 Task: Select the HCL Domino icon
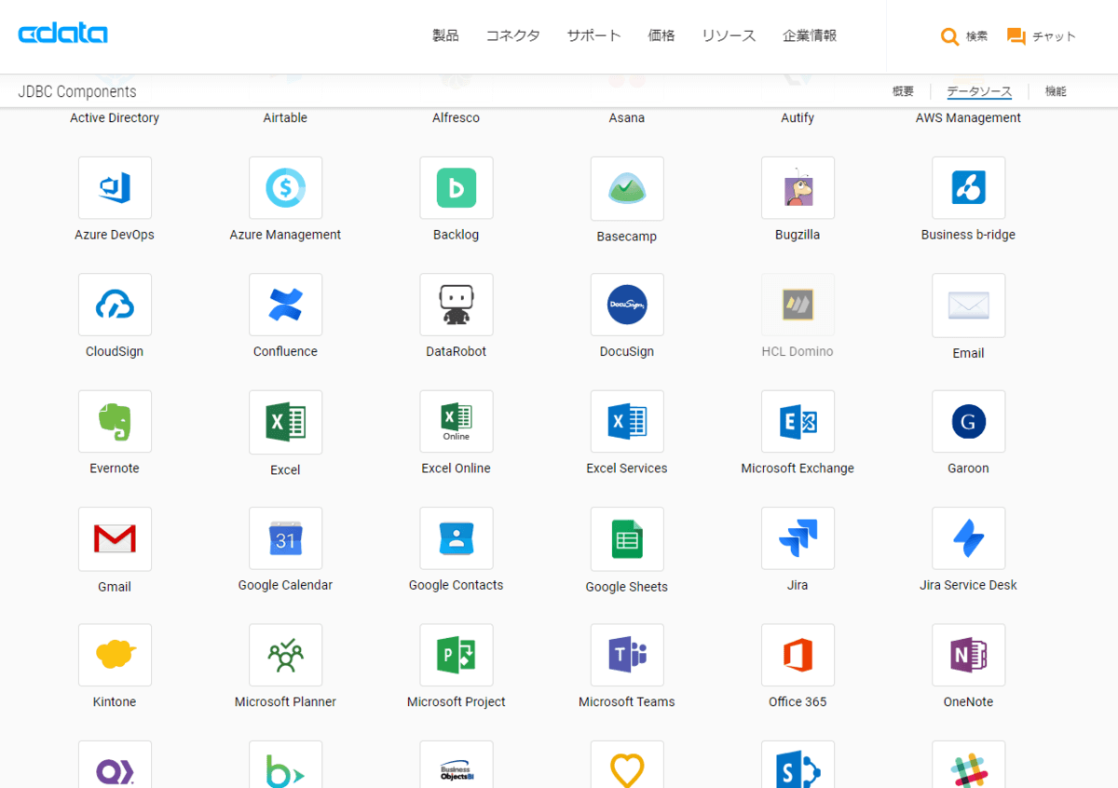(x=798, y=305)
